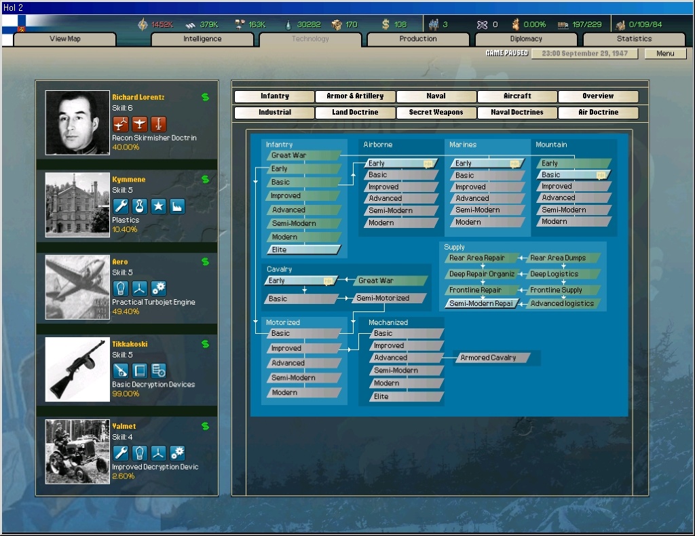The width and height of the screenshot is (695, 536).
Task: Click Kymmene's star specialty icon
Action: coord(159,206)
